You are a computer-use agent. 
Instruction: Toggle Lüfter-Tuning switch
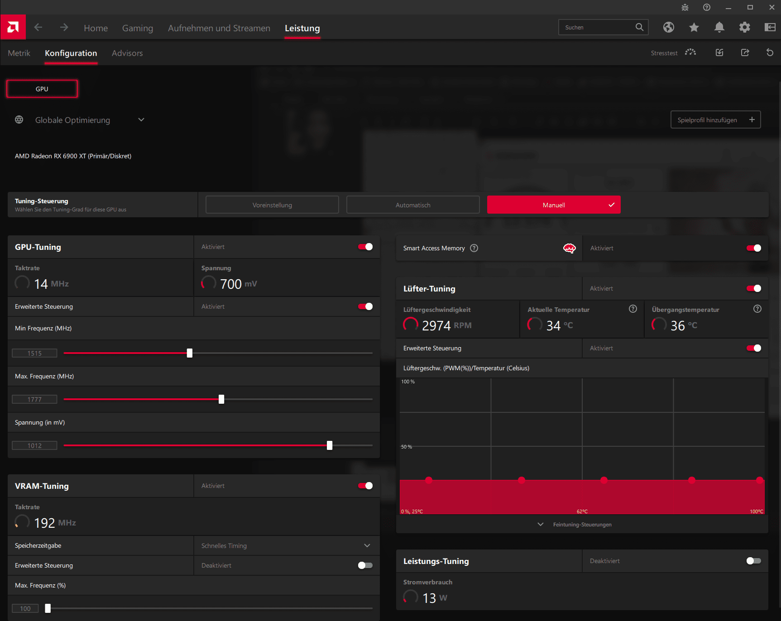click(x=754, y=288)
